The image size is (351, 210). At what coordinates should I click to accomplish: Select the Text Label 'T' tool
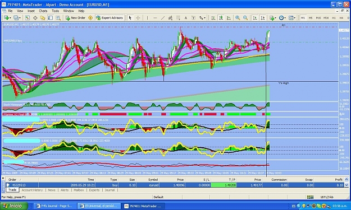coord(193,18)
